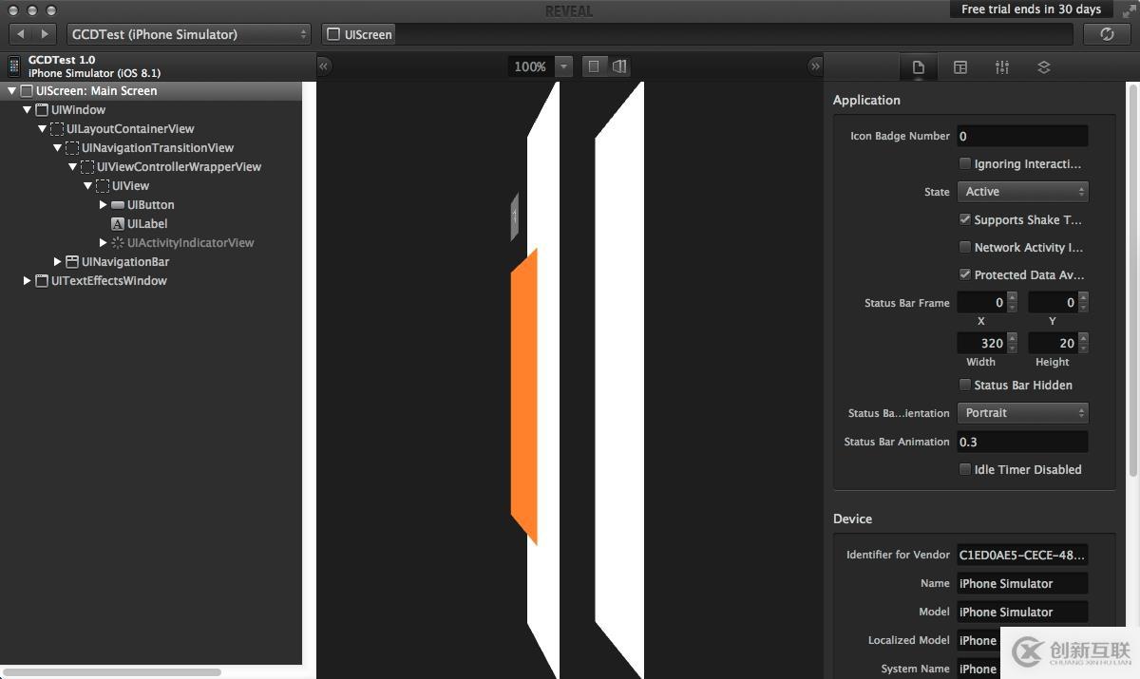This screenshot has width=1140, height=679.
Task: Open the Layer inspector tab
Action: (1044, 67)
